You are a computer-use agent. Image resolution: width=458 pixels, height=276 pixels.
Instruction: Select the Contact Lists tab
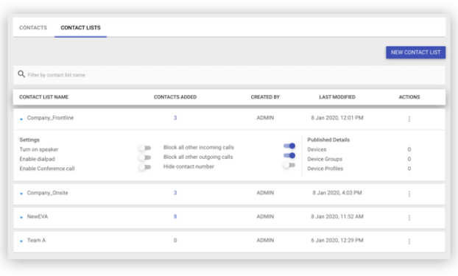(x=80, y=28)
